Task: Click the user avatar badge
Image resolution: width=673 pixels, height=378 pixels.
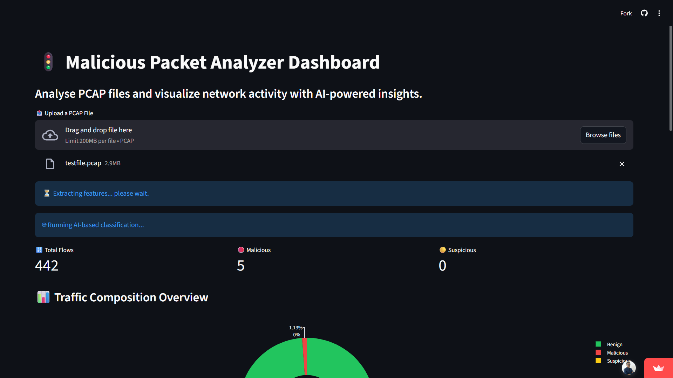Action: pos(628,368)
